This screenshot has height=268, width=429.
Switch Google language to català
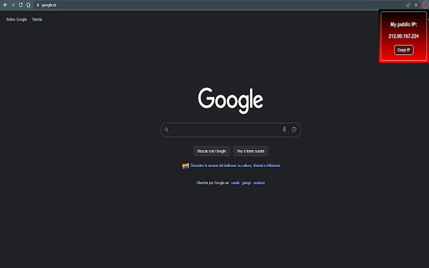[x=235, y=183]
